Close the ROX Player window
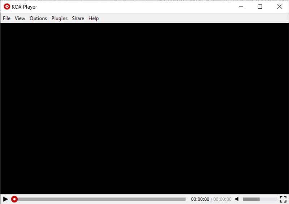Viewport: 289px width, 204px height. coord(279,7)
